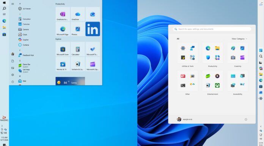Screen dimensions: 264x146
Task: Launch Windows Security shield in Productivity group
Action: [208, 57]
